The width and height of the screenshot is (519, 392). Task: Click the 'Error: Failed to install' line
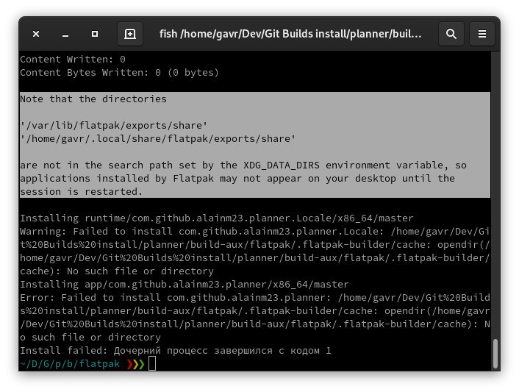pos(254,298)
